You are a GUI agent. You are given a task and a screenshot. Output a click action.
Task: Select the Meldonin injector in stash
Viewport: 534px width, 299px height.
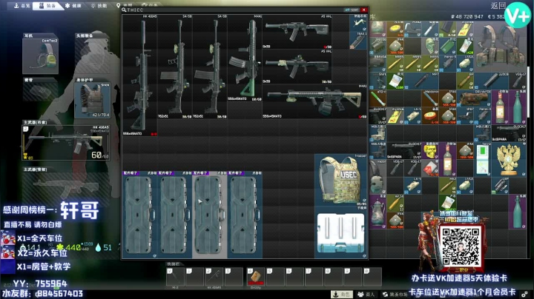coord(430,99)
